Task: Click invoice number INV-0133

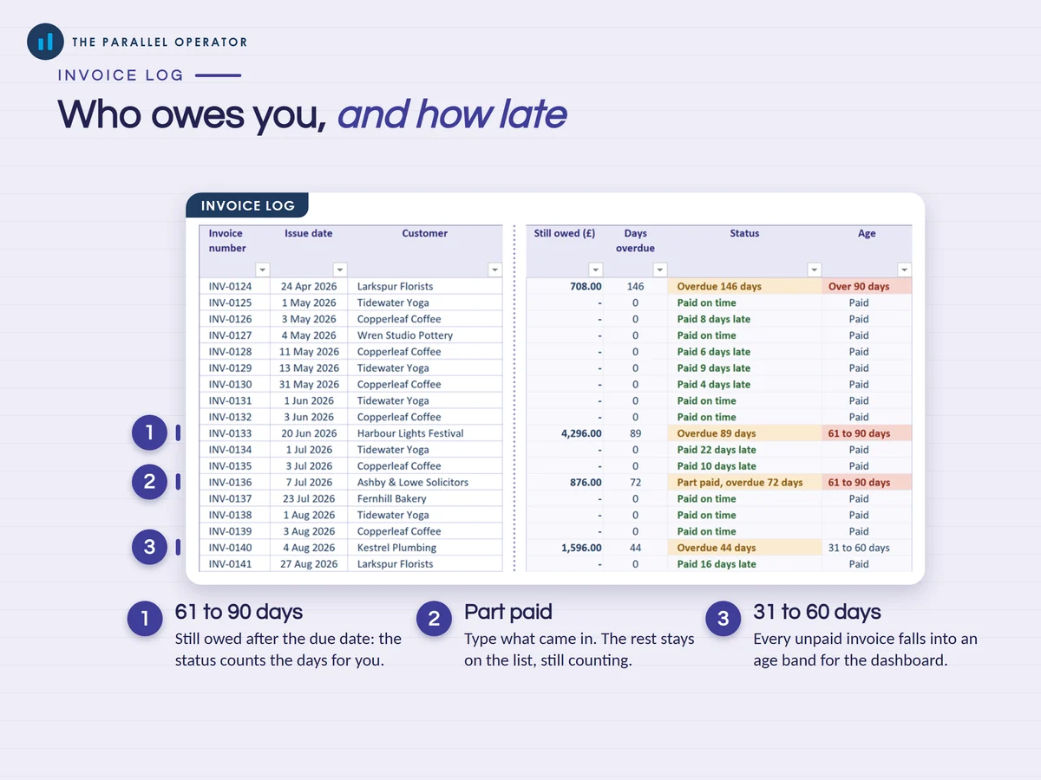Action: (231, 433)
